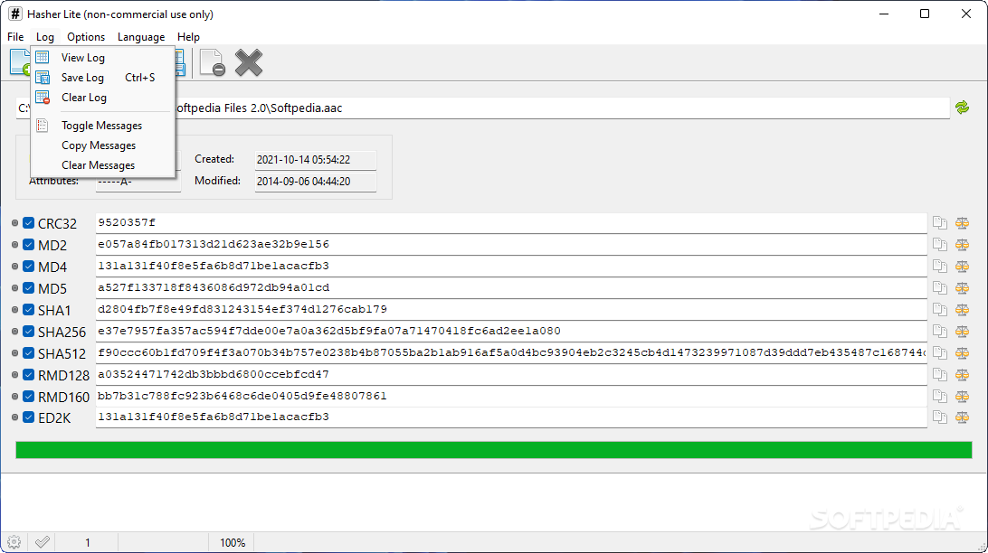Select View Log from Log menu

(x=103, y=57)
